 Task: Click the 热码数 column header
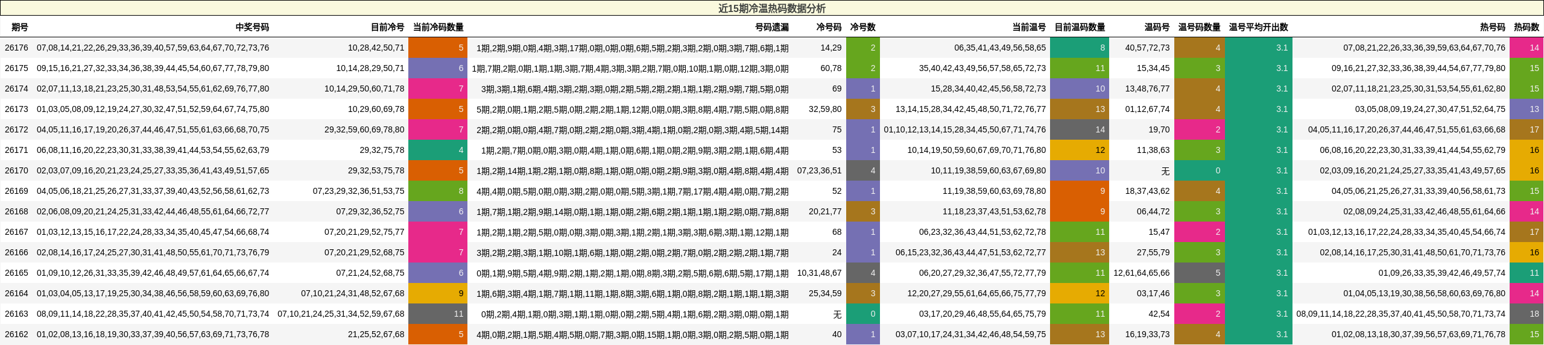click(1527, 27)
